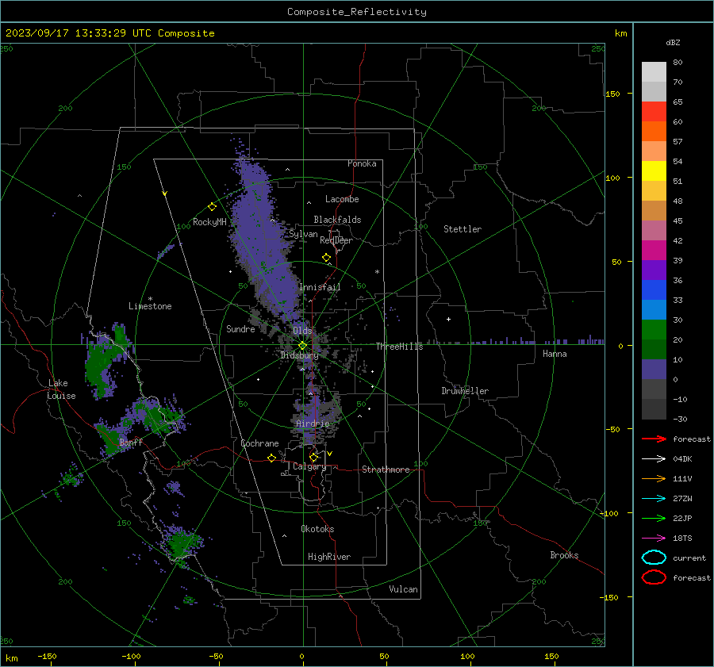Click the white plus marker north of Drumheller
714x667 pixels.
coord(448,319)
